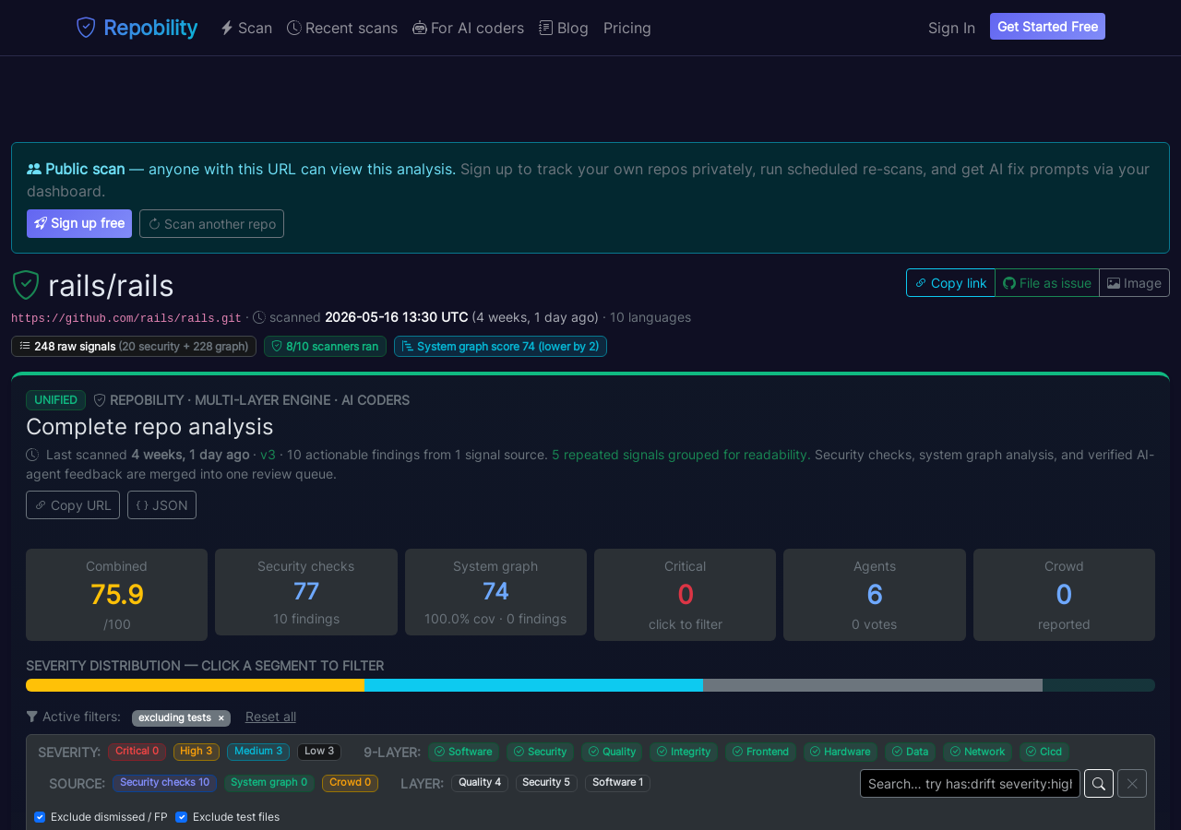Click the 8/10 scanners ran badge
1181x830 pixels.
pos(325,347)
